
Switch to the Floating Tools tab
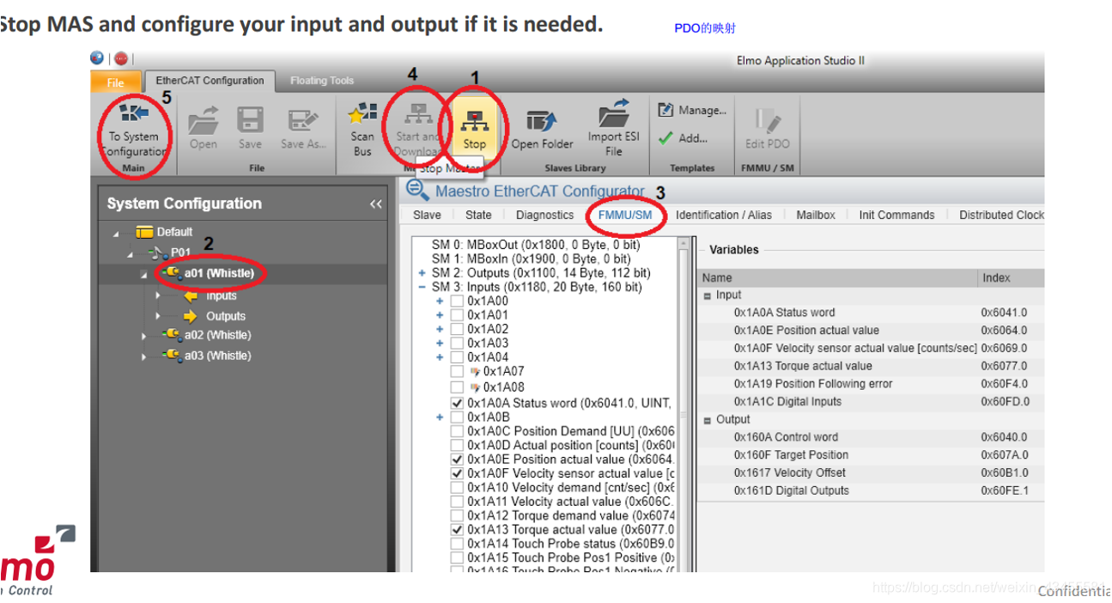tap(322, 81)
